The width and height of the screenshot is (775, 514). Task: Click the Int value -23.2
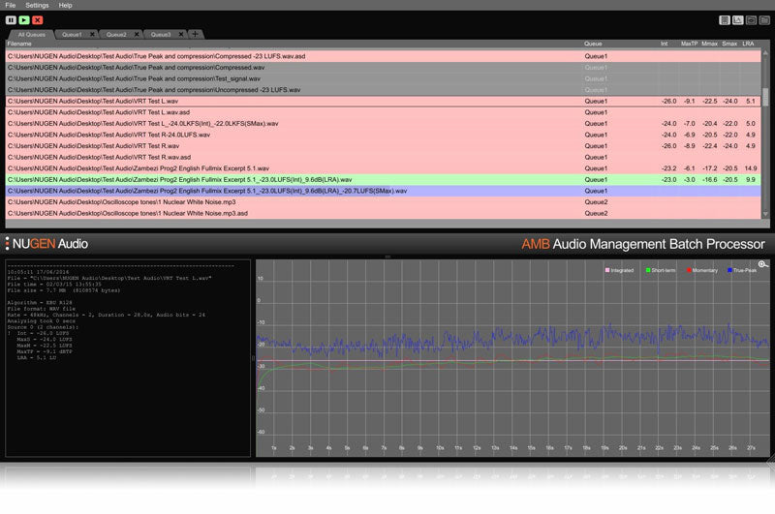[x=668, y=168]
